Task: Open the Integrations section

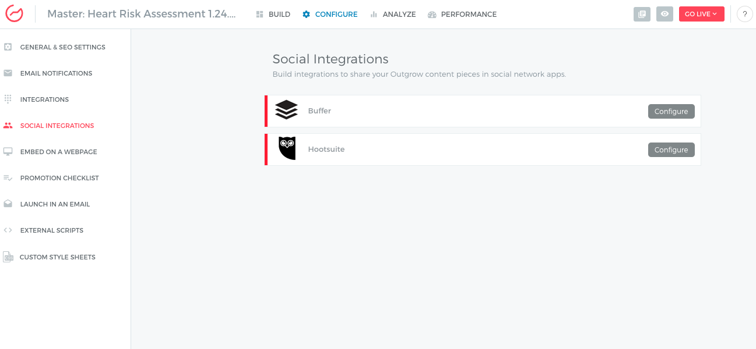Action: pos(44,99)
